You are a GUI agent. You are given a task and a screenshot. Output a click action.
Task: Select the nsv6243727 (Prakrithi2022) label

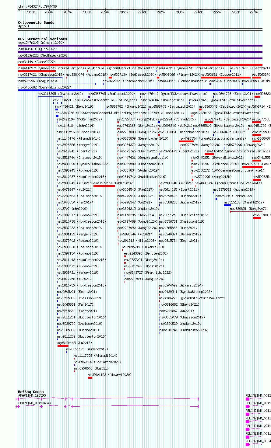(148, 273)
